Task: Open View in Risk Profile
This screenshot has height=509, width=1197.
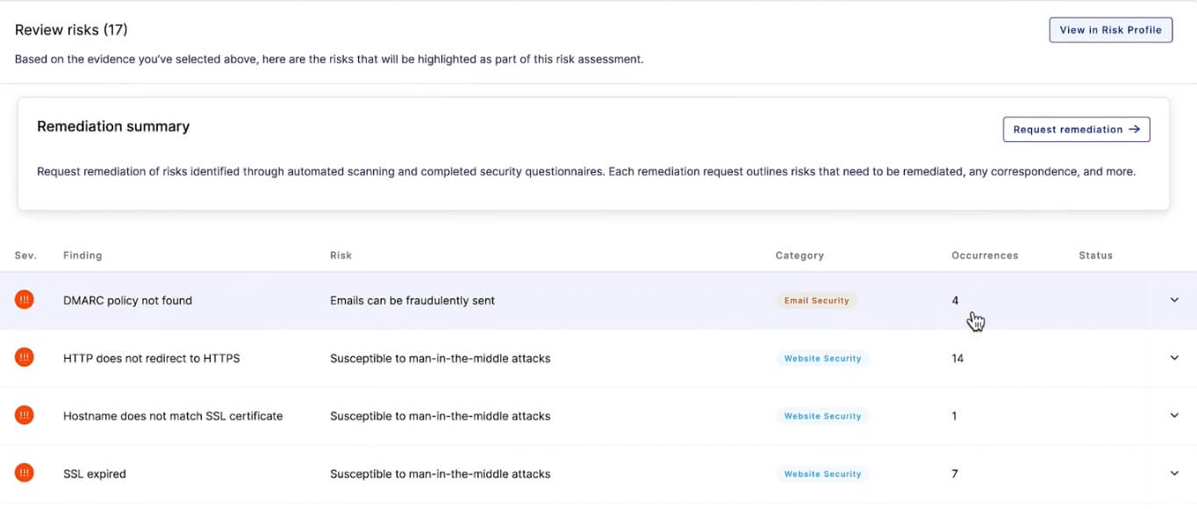Action: click(x=1110, y=29)
